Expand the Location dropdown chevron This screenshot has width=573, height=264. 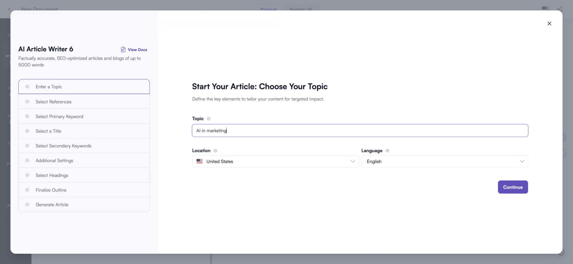point(353,161)
